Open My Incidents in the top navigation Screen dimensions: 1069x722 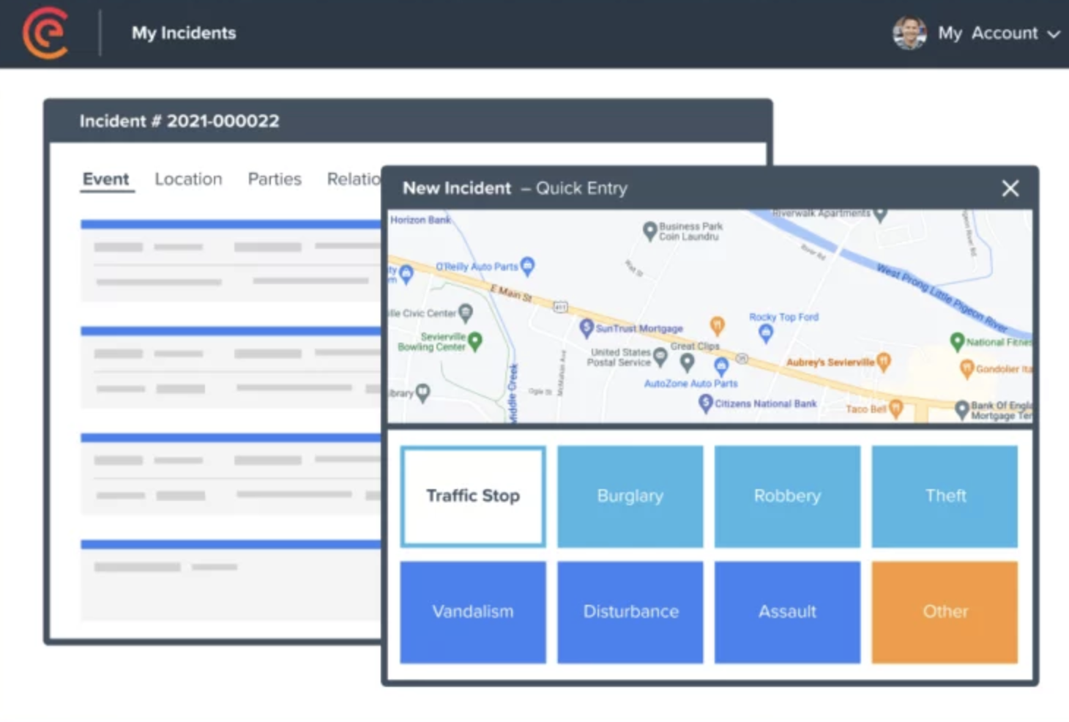[x=184, y=33]
